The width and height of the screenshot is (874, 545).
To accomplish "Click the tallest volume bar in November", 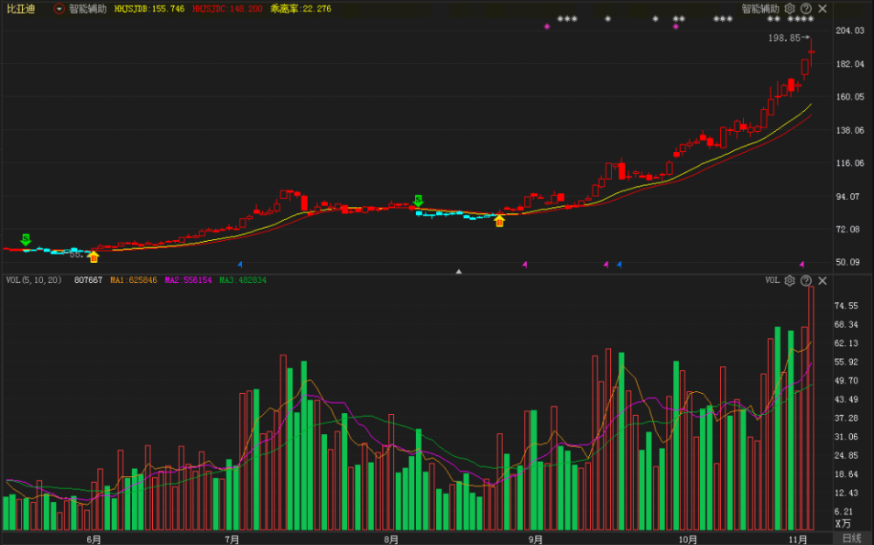I will [x=812, y=408].
